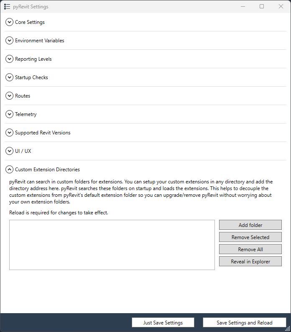Close the pyRevit Settings window
The image size is (291, 332).
click(x=281, y=6)
